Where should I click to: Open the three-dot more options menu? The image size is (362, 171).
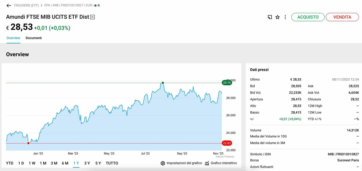click(285, 17)
